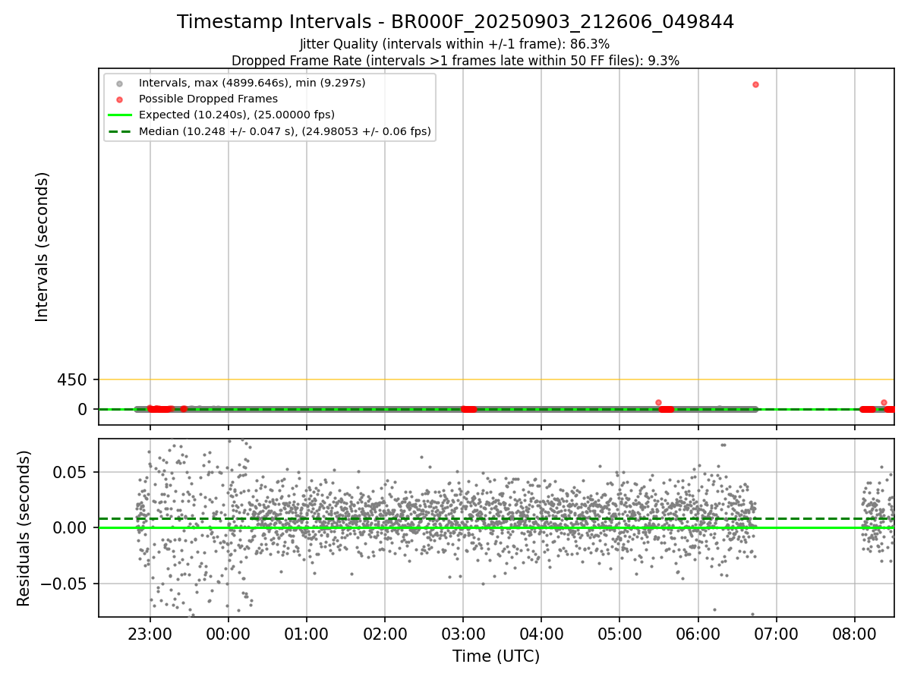
Task: Click the 07:00 time tick label
Action: point(777,634)
